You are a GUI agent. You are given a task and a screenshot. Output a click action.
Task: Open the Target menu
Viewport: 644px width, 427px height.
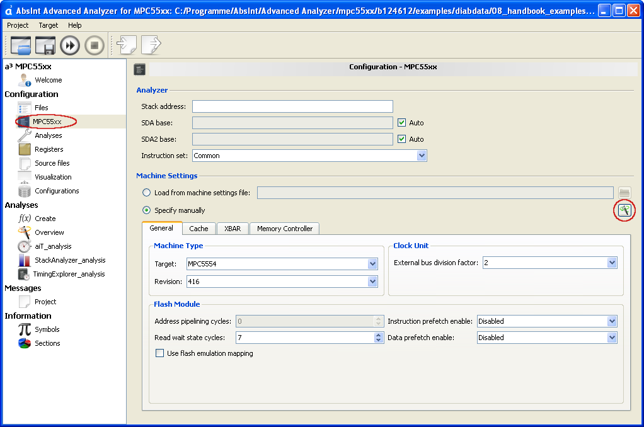click(49, 25)
